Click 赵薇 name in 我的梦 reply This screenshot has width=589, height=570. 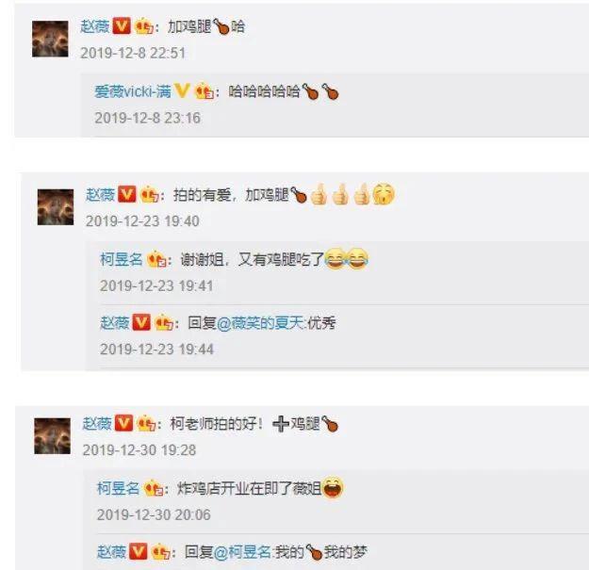[x=111, y=552]
